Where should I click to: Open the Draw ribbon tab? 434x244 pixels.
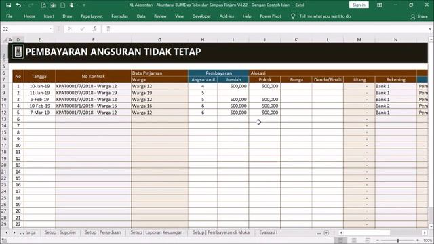[x=67, y=16]
